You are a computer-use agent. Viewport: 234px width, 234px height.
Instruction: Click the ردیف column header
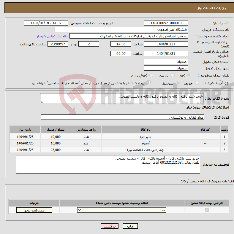tap(224, 130)
